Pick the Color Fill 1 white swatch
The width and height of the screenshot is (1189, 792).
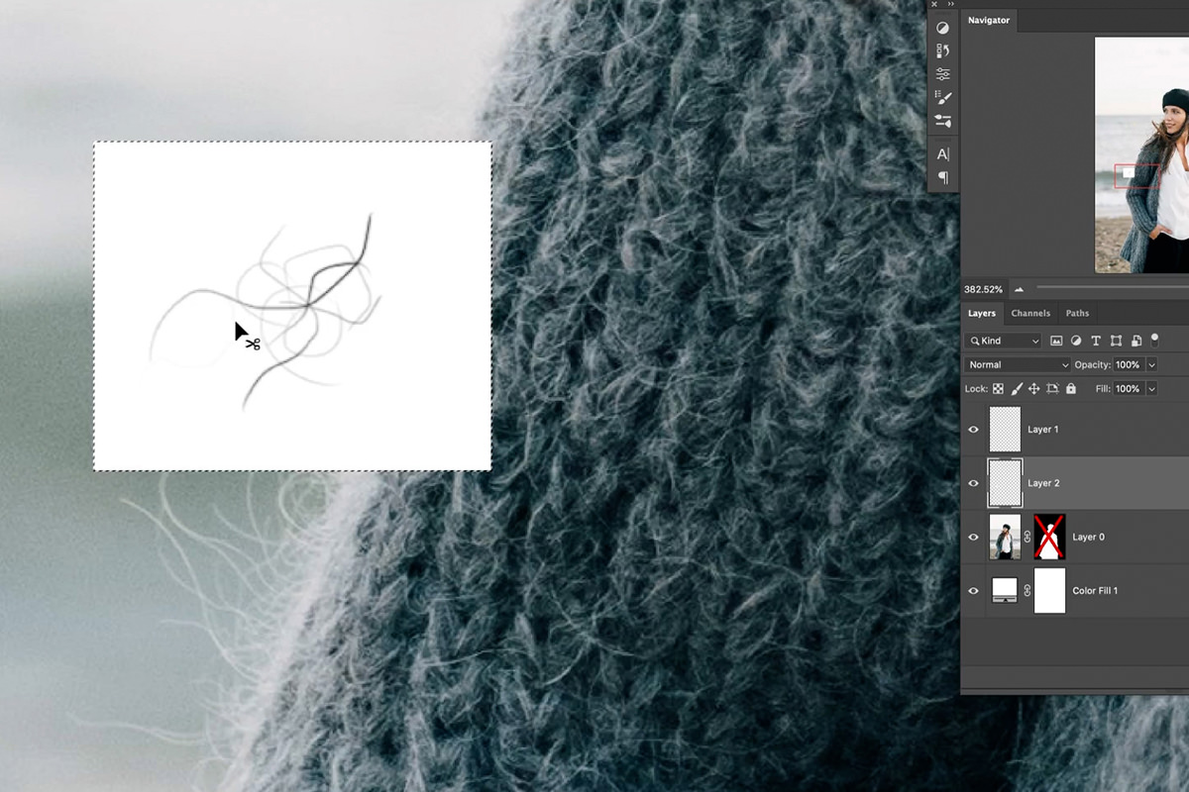1049,591
